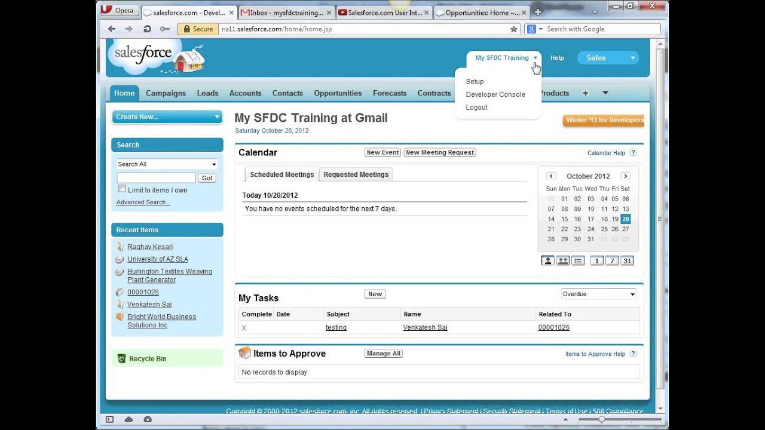Click the Recycle Bin icon
The height and width of the screenshot is (430, 765).
[122, 359]
